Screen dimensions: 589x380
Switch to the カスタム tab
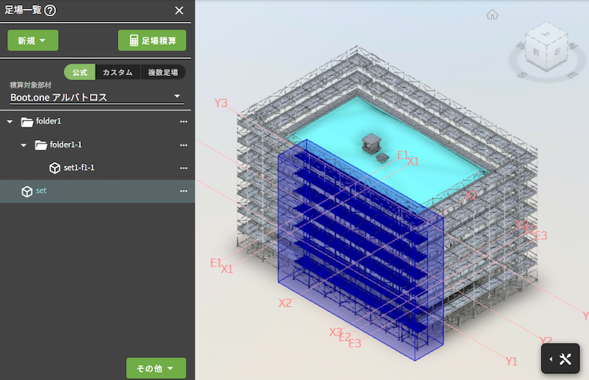[x=118, y=72]
